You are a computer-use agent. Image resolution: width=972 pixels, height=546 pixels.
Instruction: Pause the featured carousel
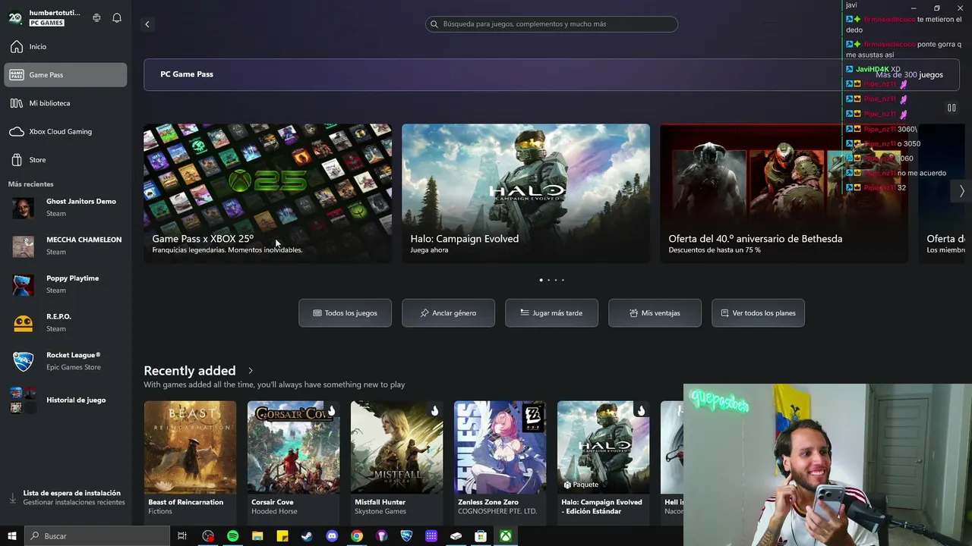click(951, 108)
